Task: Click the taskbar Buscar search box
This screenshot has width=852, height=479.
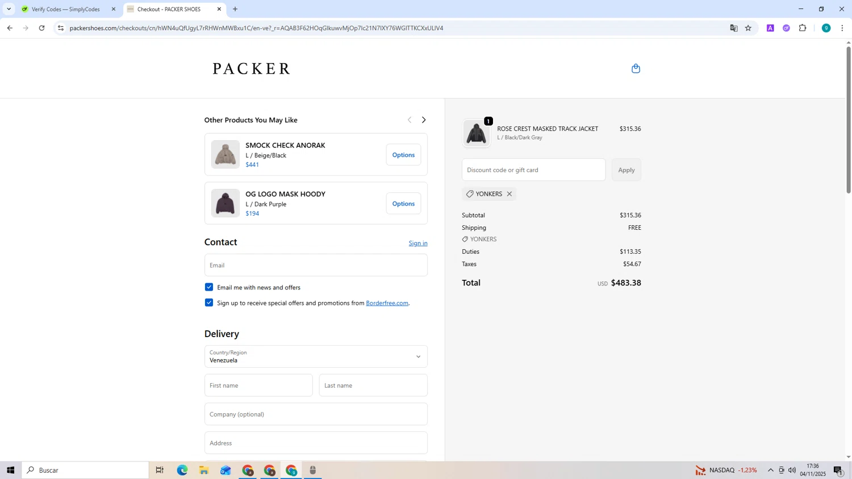Action: [85, 470]
